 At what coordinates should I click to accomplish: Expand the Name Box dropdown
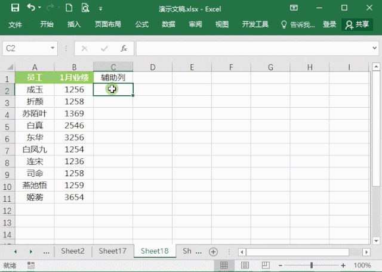[x=53, y=48]
